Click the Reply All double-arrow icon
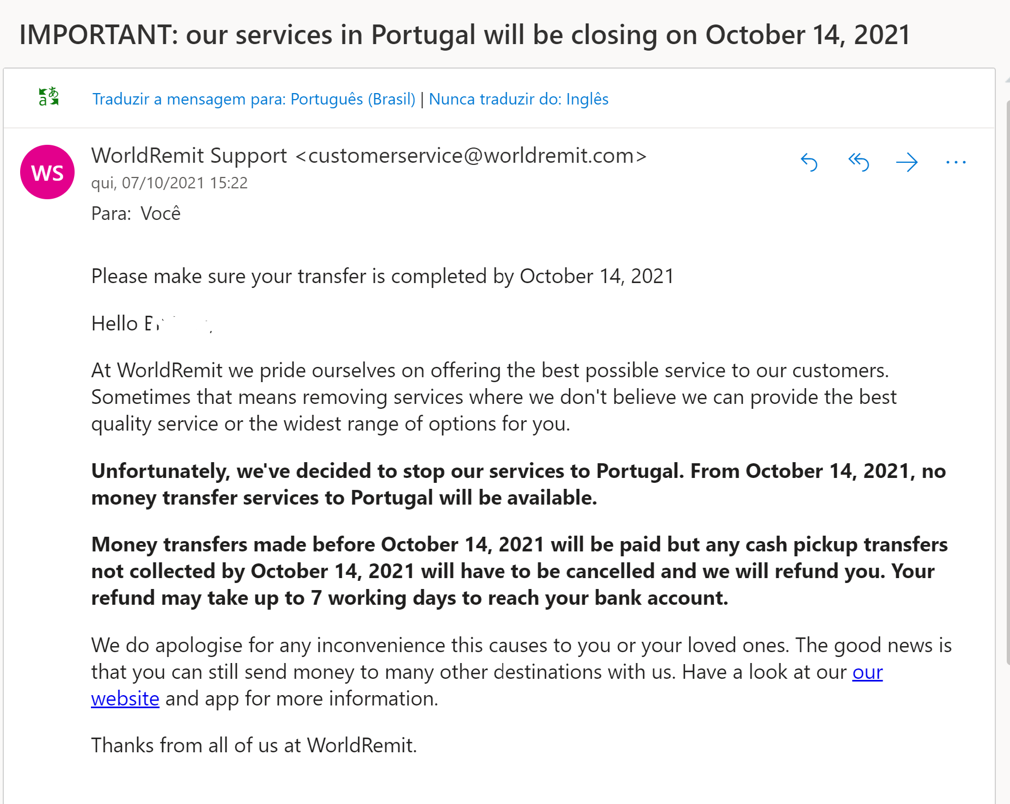 coord(858,162)
